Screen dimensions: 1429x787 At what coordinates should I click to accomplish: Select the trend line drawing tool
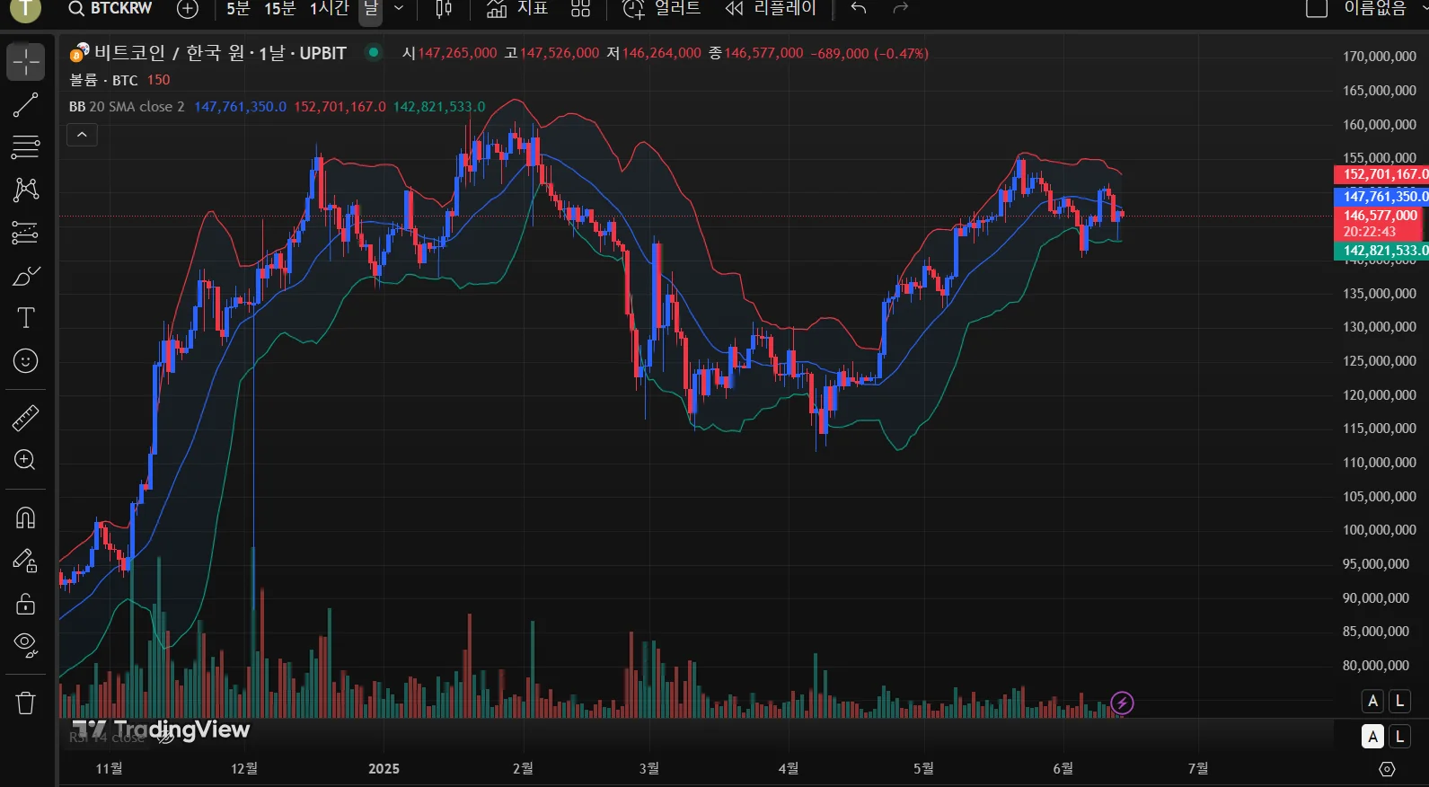tap(25, 105)
